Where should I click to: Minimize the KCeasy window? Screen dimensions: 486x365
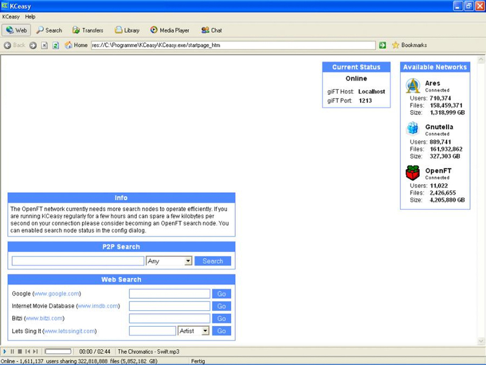click(x=458, y=6)
